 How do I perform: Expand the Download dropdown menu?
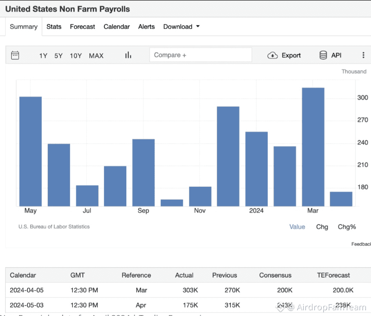click(x=181, y=27)
